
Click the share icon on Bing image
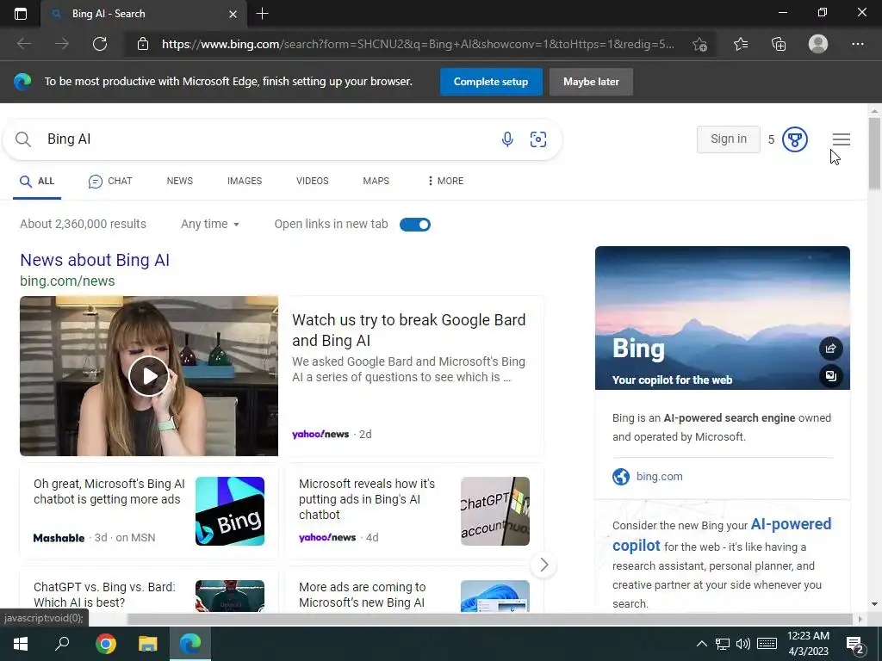click(831, 349)
